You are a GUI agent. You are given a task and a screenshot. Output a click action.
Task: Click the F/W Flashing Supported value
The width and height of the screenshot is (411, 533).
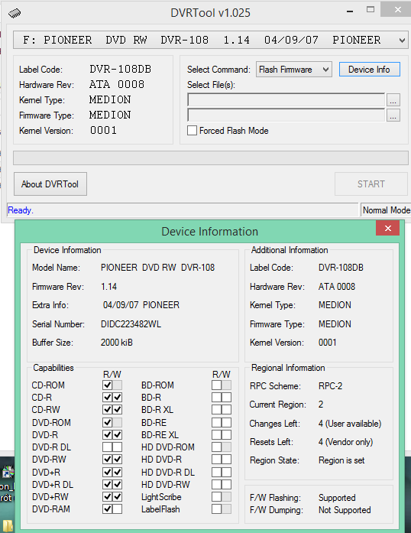point(337,498)
